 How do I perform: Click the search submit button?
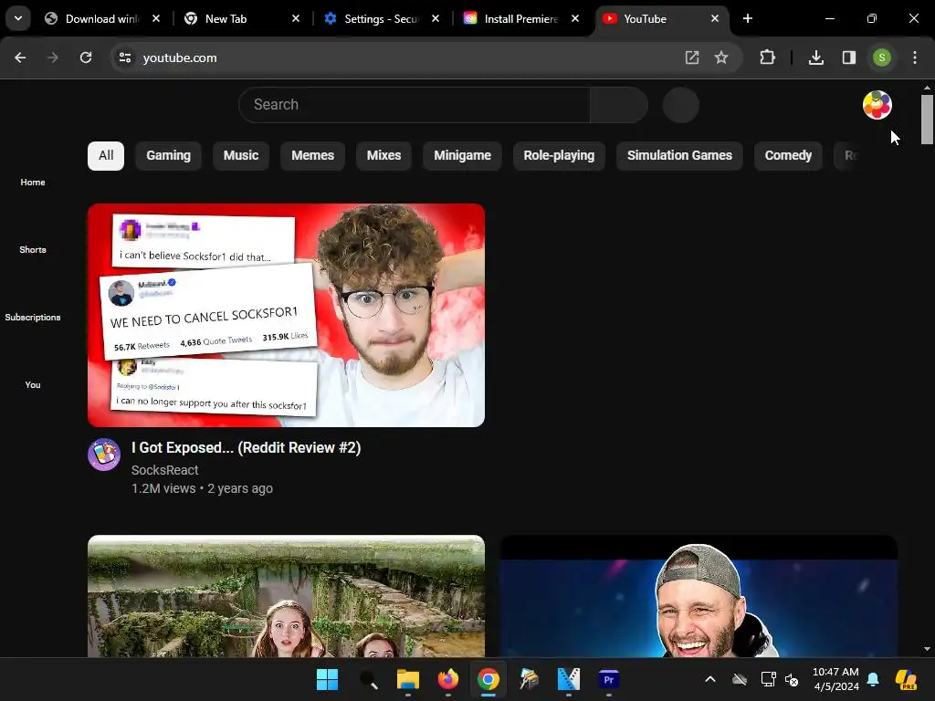click(x=619, y=105)
